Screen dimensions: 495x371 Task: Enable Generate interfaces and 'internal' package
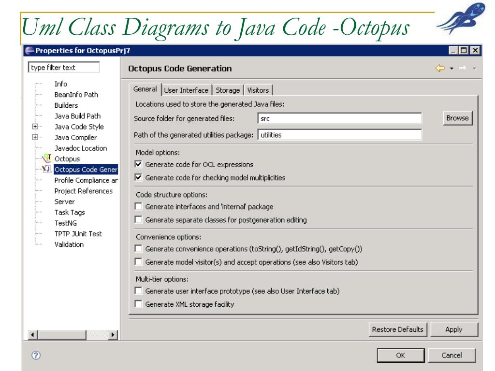138,206
